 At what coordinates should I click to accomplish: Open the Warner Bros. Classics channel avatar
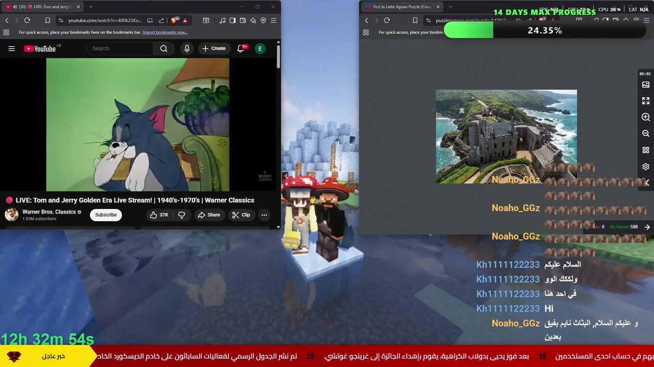12,215
